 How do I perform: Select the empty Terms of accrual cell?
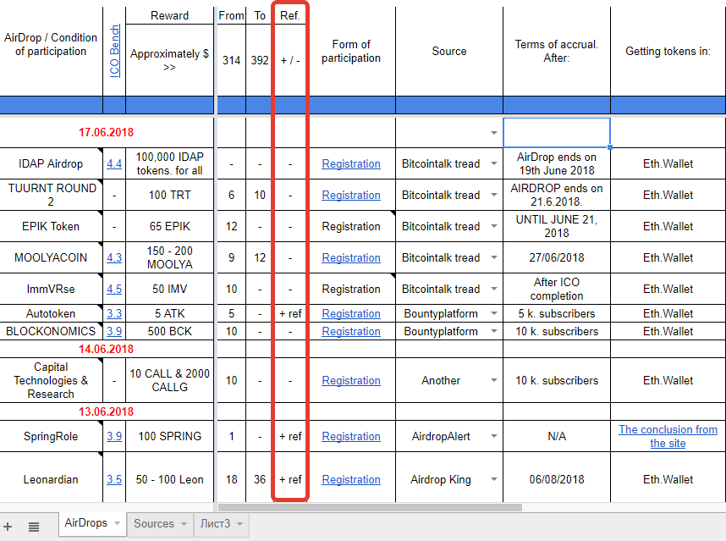(x=557, y=132)
